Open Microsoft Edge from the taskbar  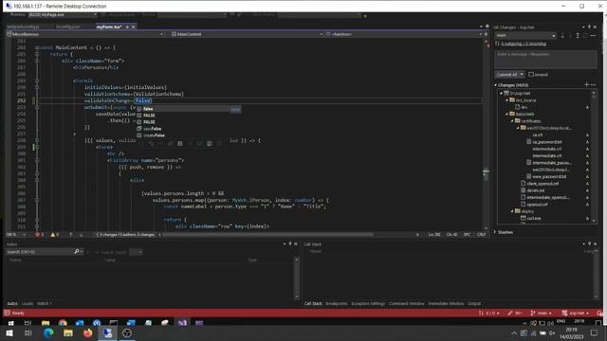click(48, 332)
